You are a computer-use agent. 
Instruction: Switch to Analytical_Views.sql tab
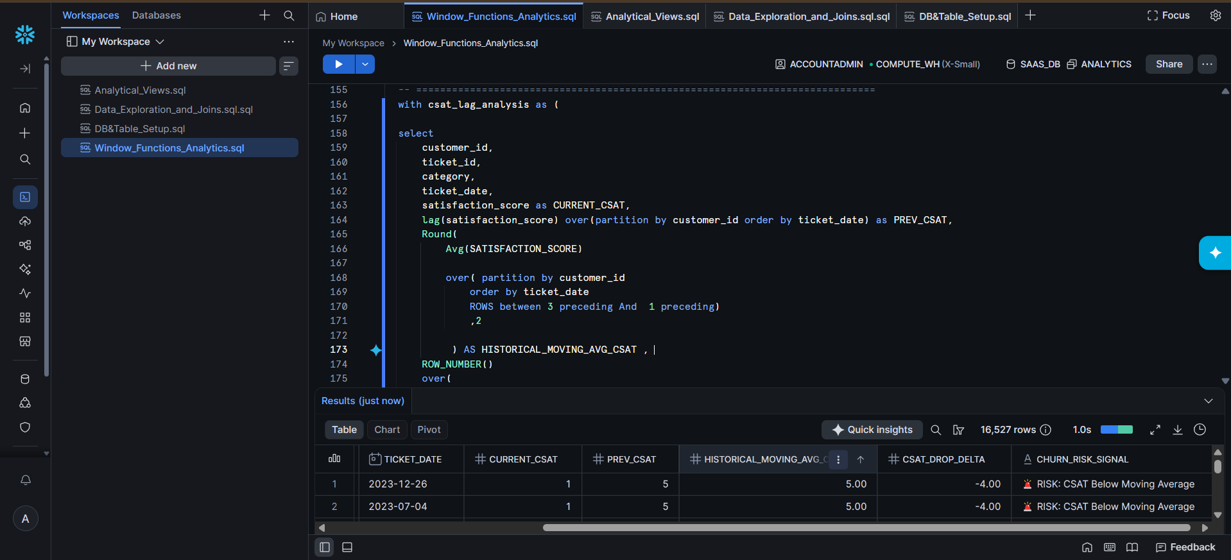click(645, 17)
